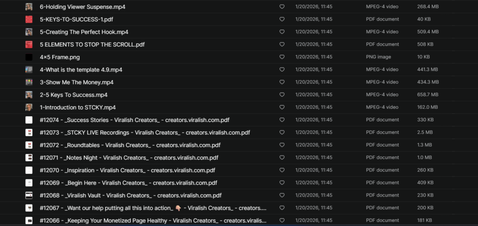Image resolution: width=478 pixels, height=226 pixels.
Task: Click the document icon for #12066 Keeping Your Monetized Page
Action: coord(29,220)
